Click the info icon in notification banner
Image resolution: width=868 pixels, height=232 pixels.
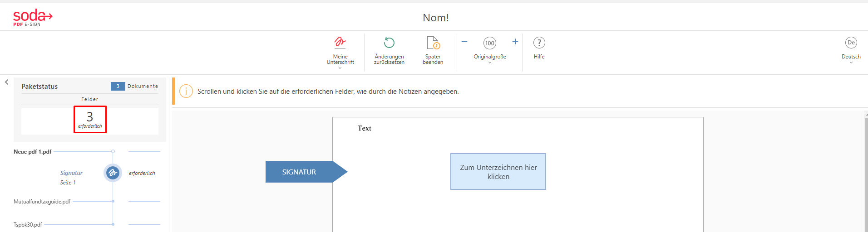pos(186,91)
